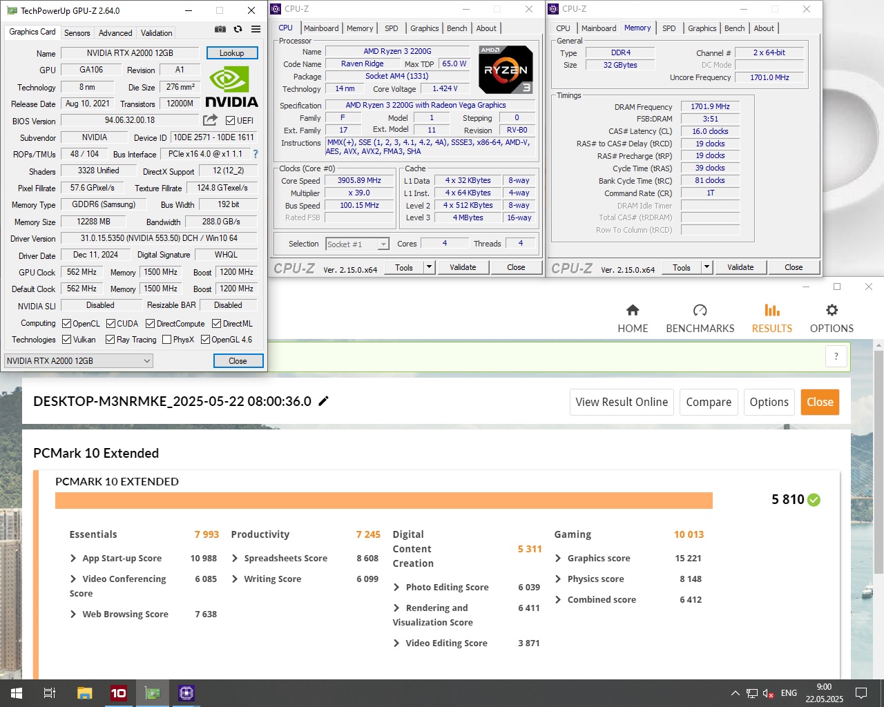This screenshot has width=884, height=707.
Task: Switch to GPU-Z Sensors tab
Action: (77, 32)
